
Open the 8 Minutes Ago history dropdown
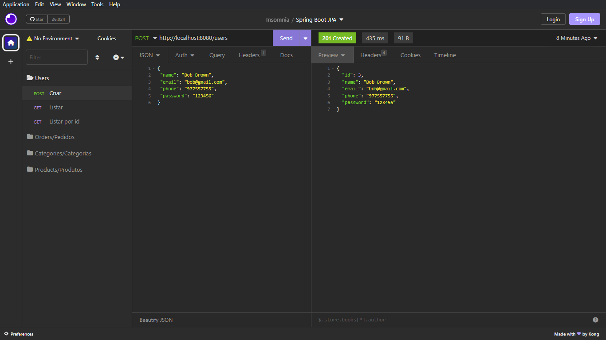(x=577, y=38)
